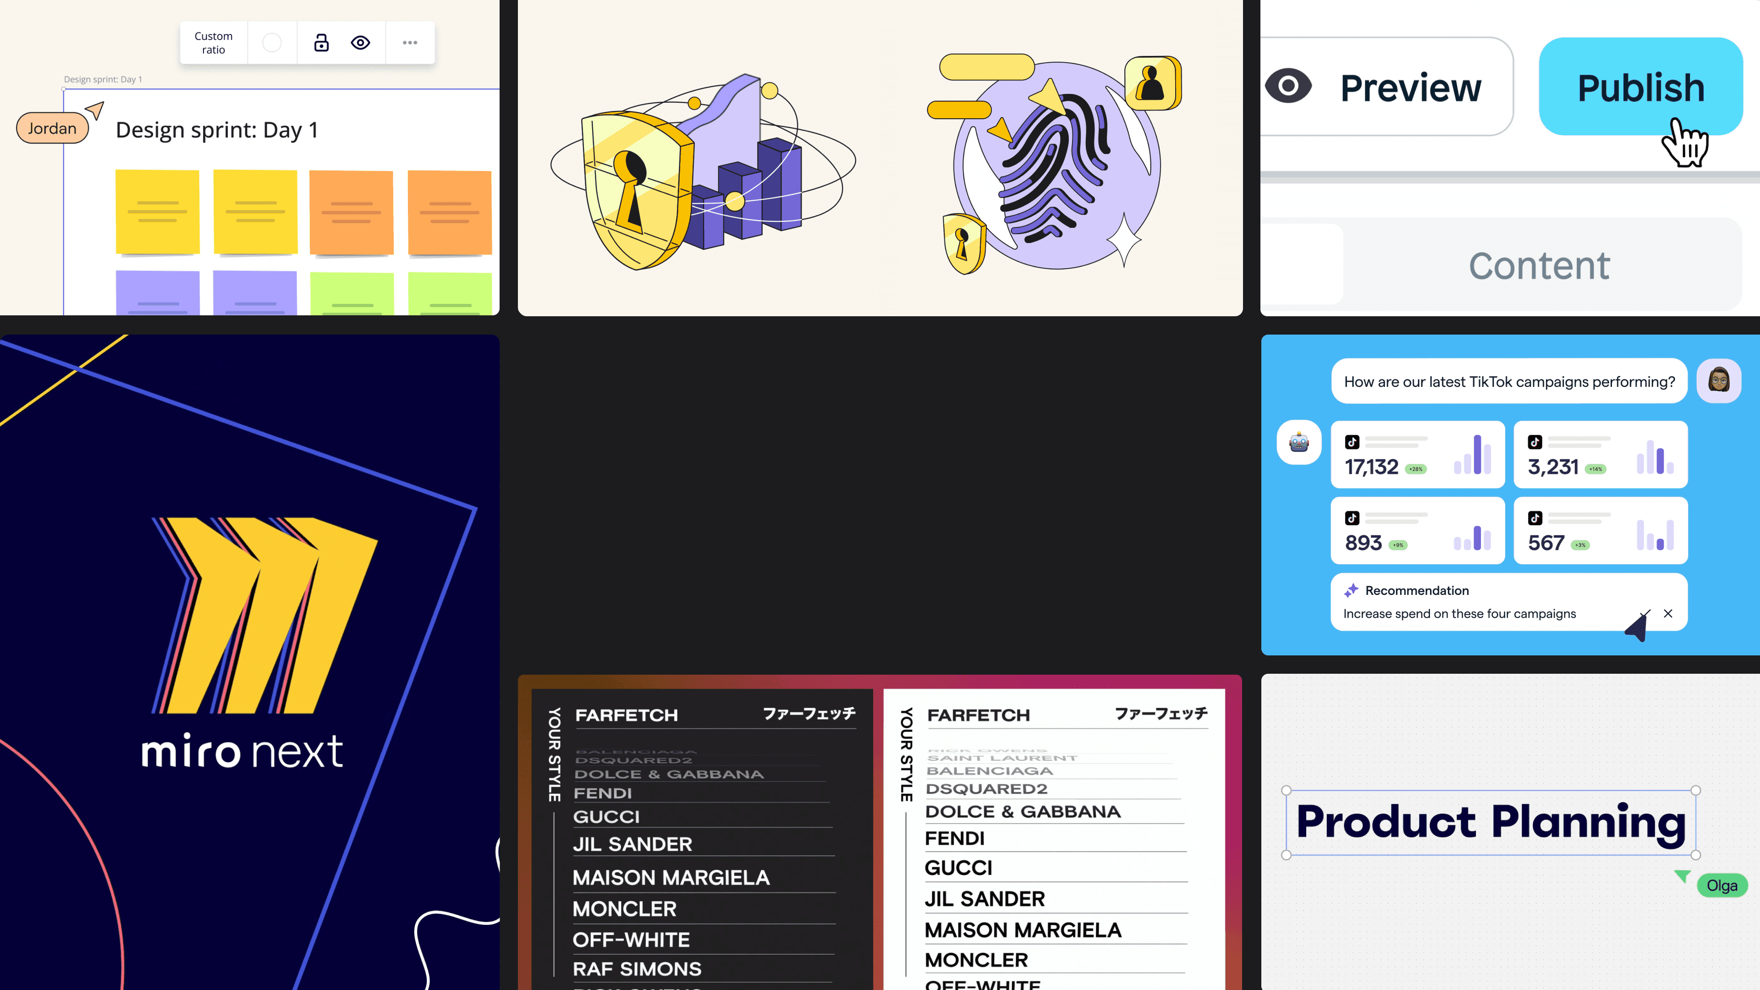
Task: Select the rightmost orange sticky note
Action: click(450, 213)
